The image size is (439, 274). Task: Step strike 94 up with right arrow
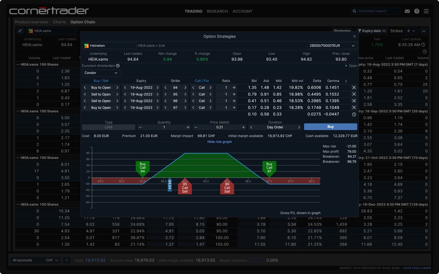[x=185, y=87]
